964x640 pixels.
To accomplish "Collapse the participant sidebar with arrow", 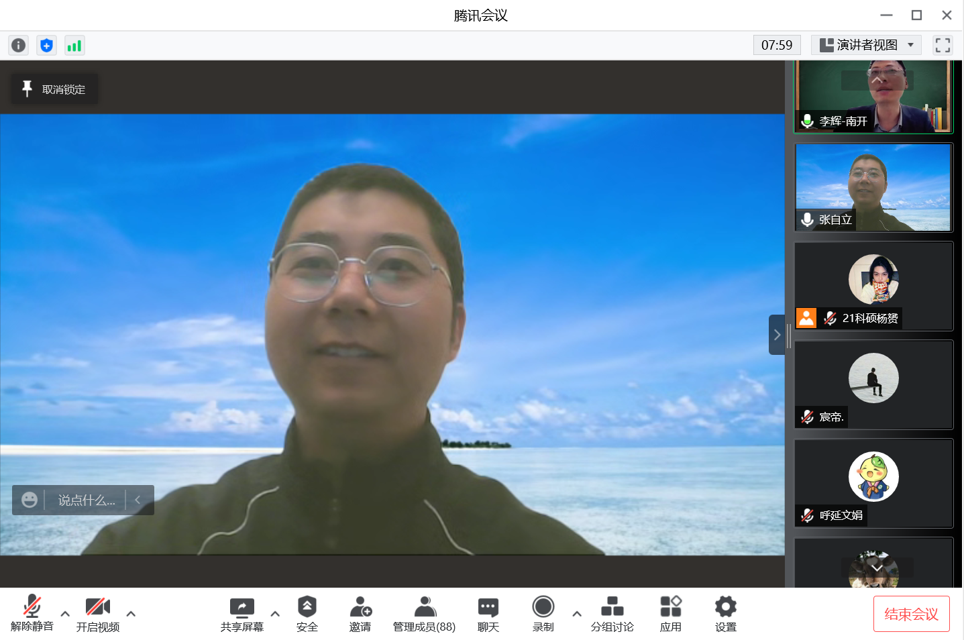I will click(777, 335).
